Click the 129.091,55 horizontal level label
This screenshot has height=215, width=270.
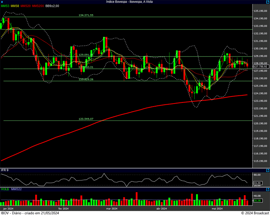[x=86, y=55]
